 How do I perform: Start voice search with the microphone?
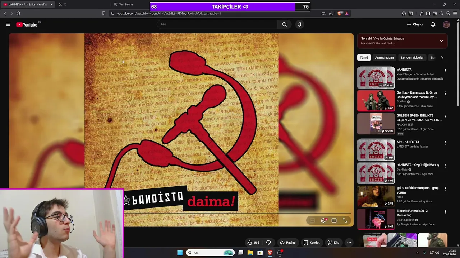coord(299,24)
